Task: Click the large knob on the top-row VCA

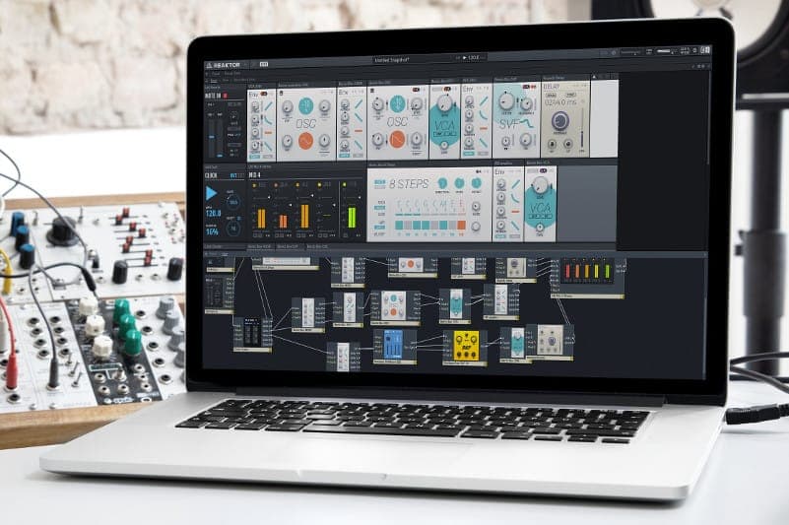Action: [x=445, y=102]
